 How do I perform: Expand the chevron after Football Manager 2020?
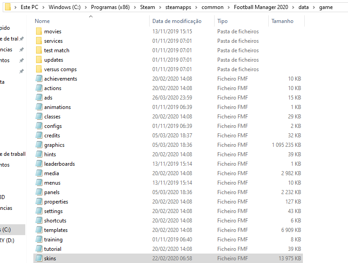click(x=293, y=7)
